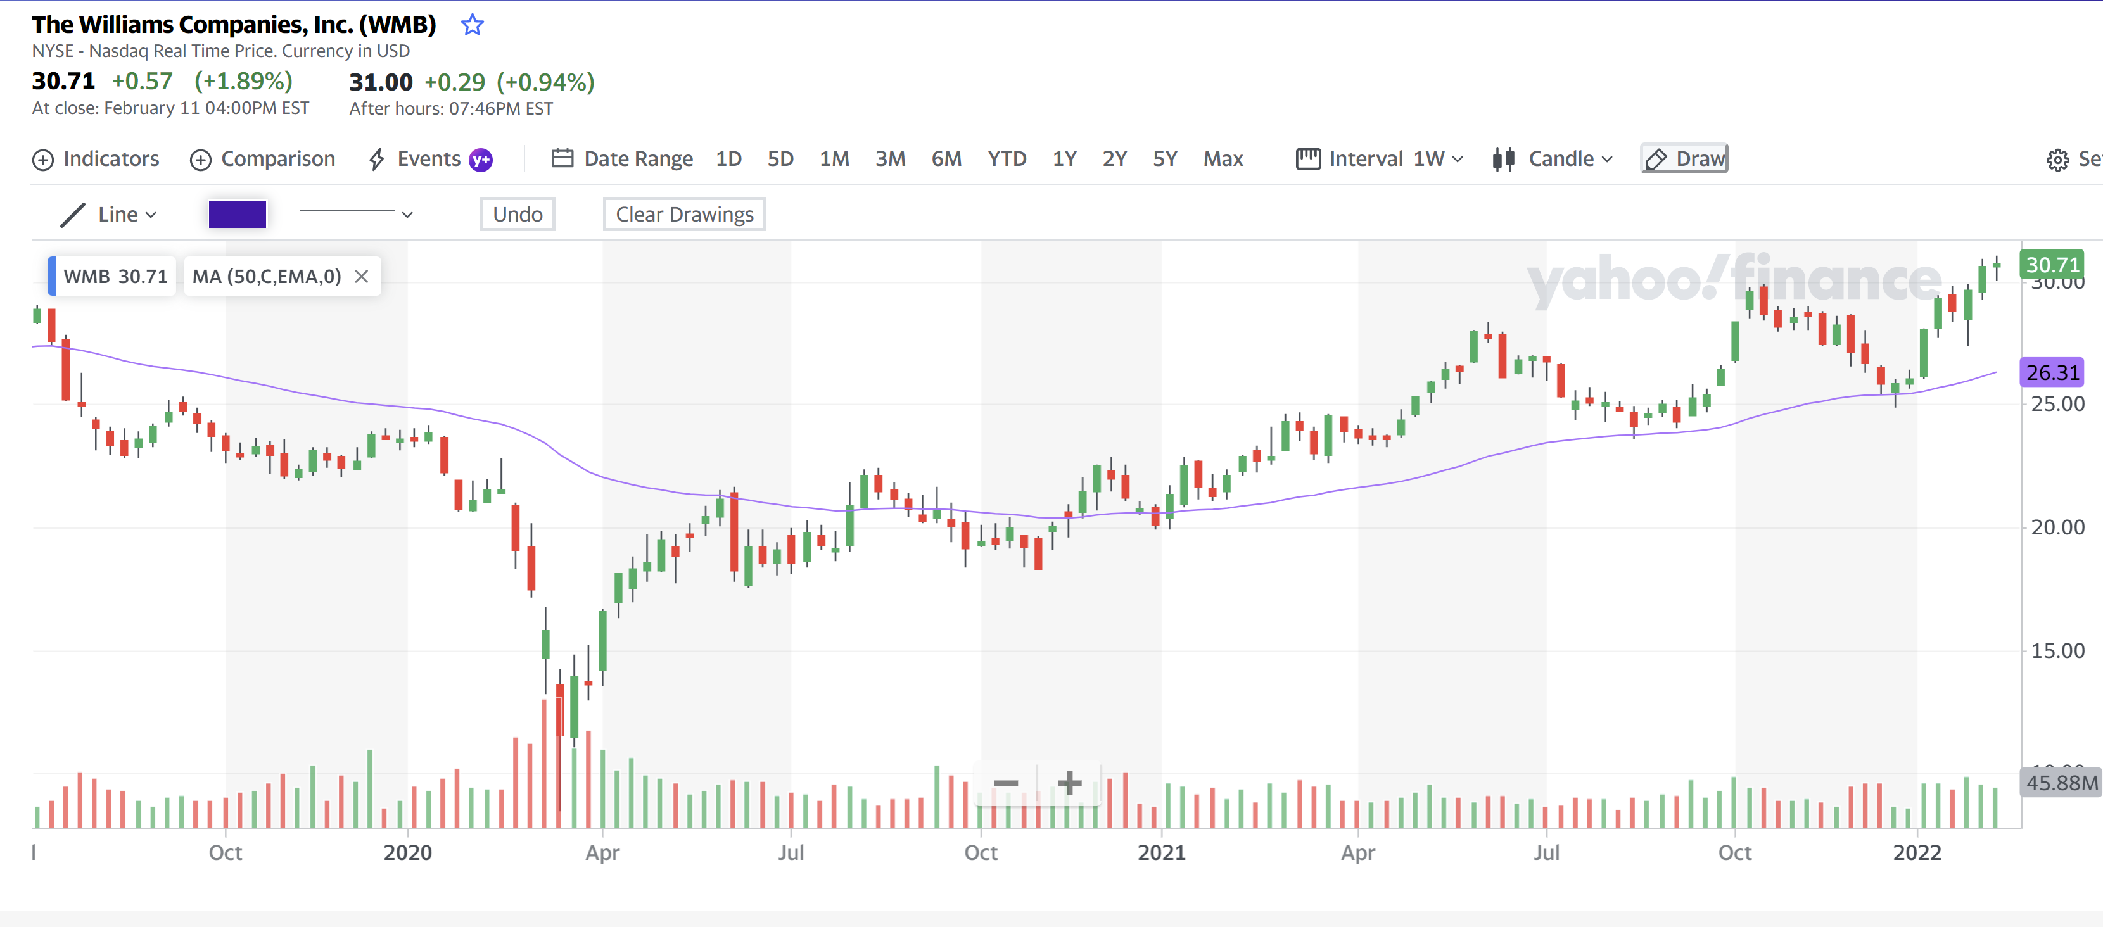The width and height of the screenshot is (2103, 927).
Task: Click the +0.57 (+1.89%) change
Action: pyautogui.click(x=203, y=82)
